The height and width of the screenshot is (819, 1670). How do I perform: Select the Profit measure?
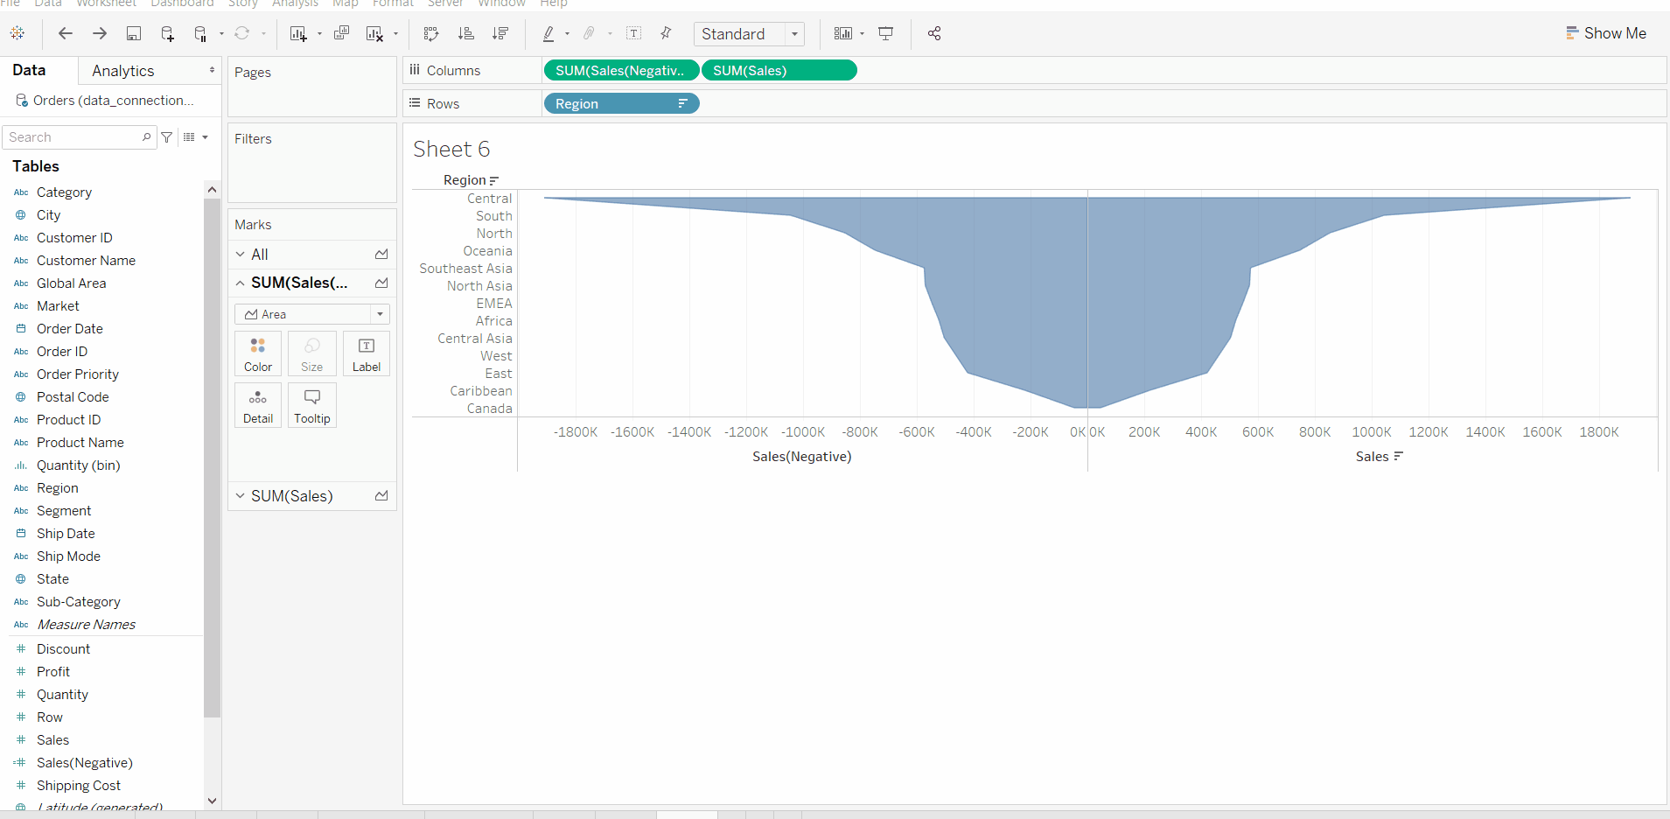tap(53, 672)
